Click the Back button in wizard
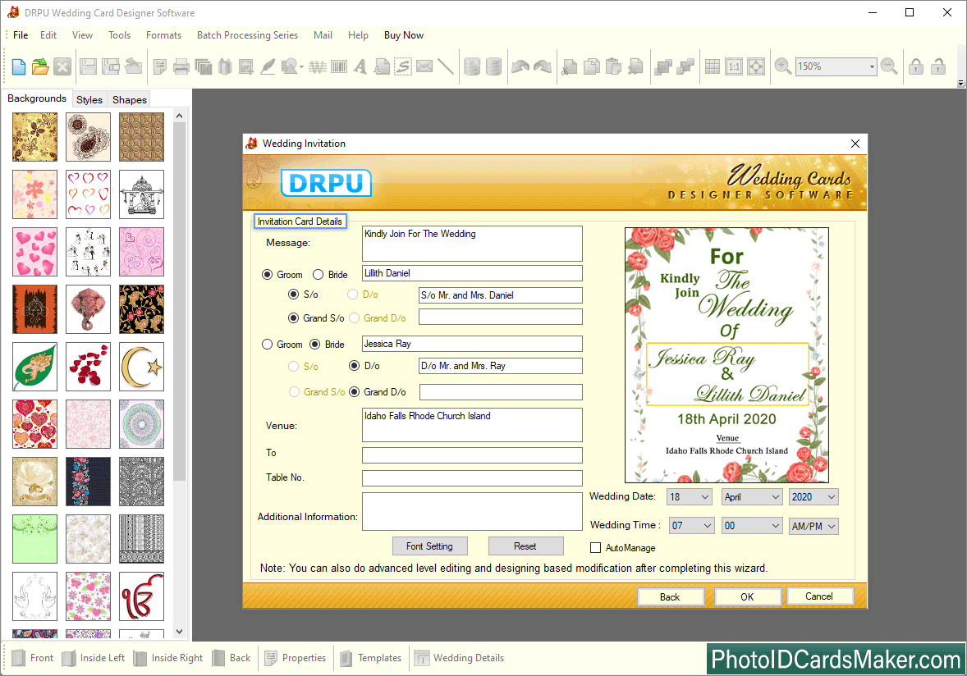This screenshot has height=676, width=967. click(x=671, y=596)
